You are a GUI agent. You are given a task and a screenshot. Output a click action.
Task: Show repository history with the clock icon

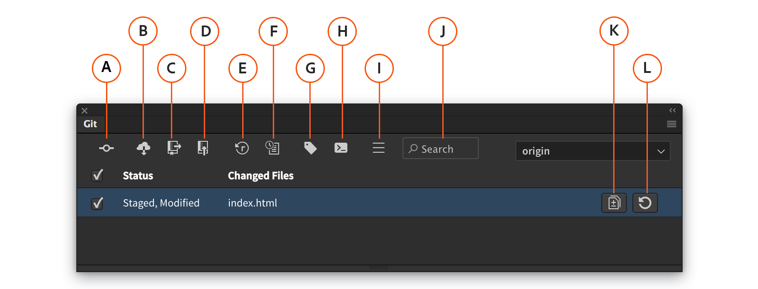(x=242, y=148)
